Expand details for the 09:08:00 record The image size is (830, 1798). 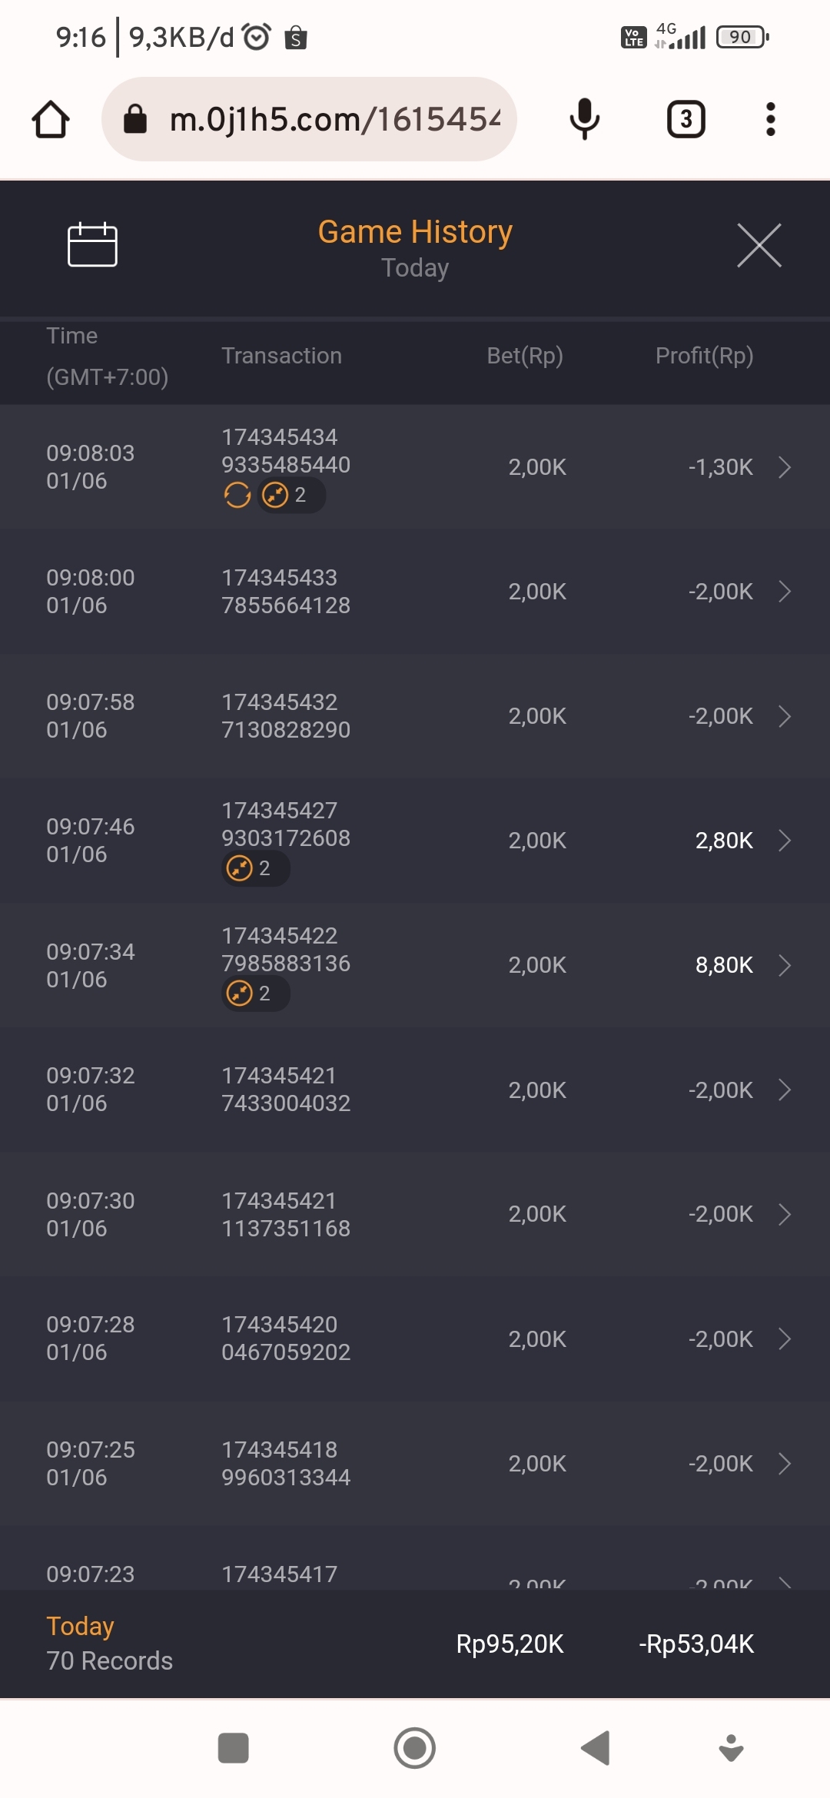tap(784, 592)
